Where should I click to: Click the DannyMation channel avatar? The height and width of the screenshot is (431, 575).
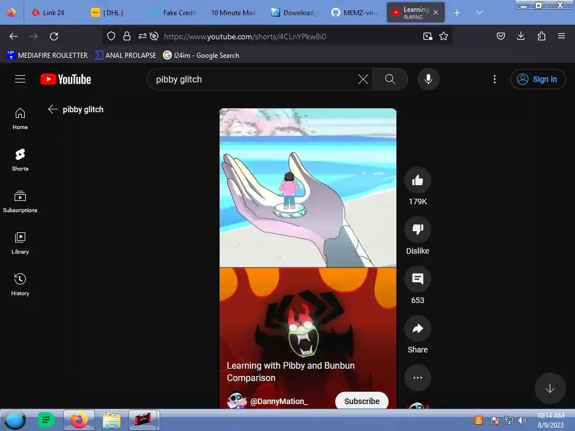click(x=237, y=400)
